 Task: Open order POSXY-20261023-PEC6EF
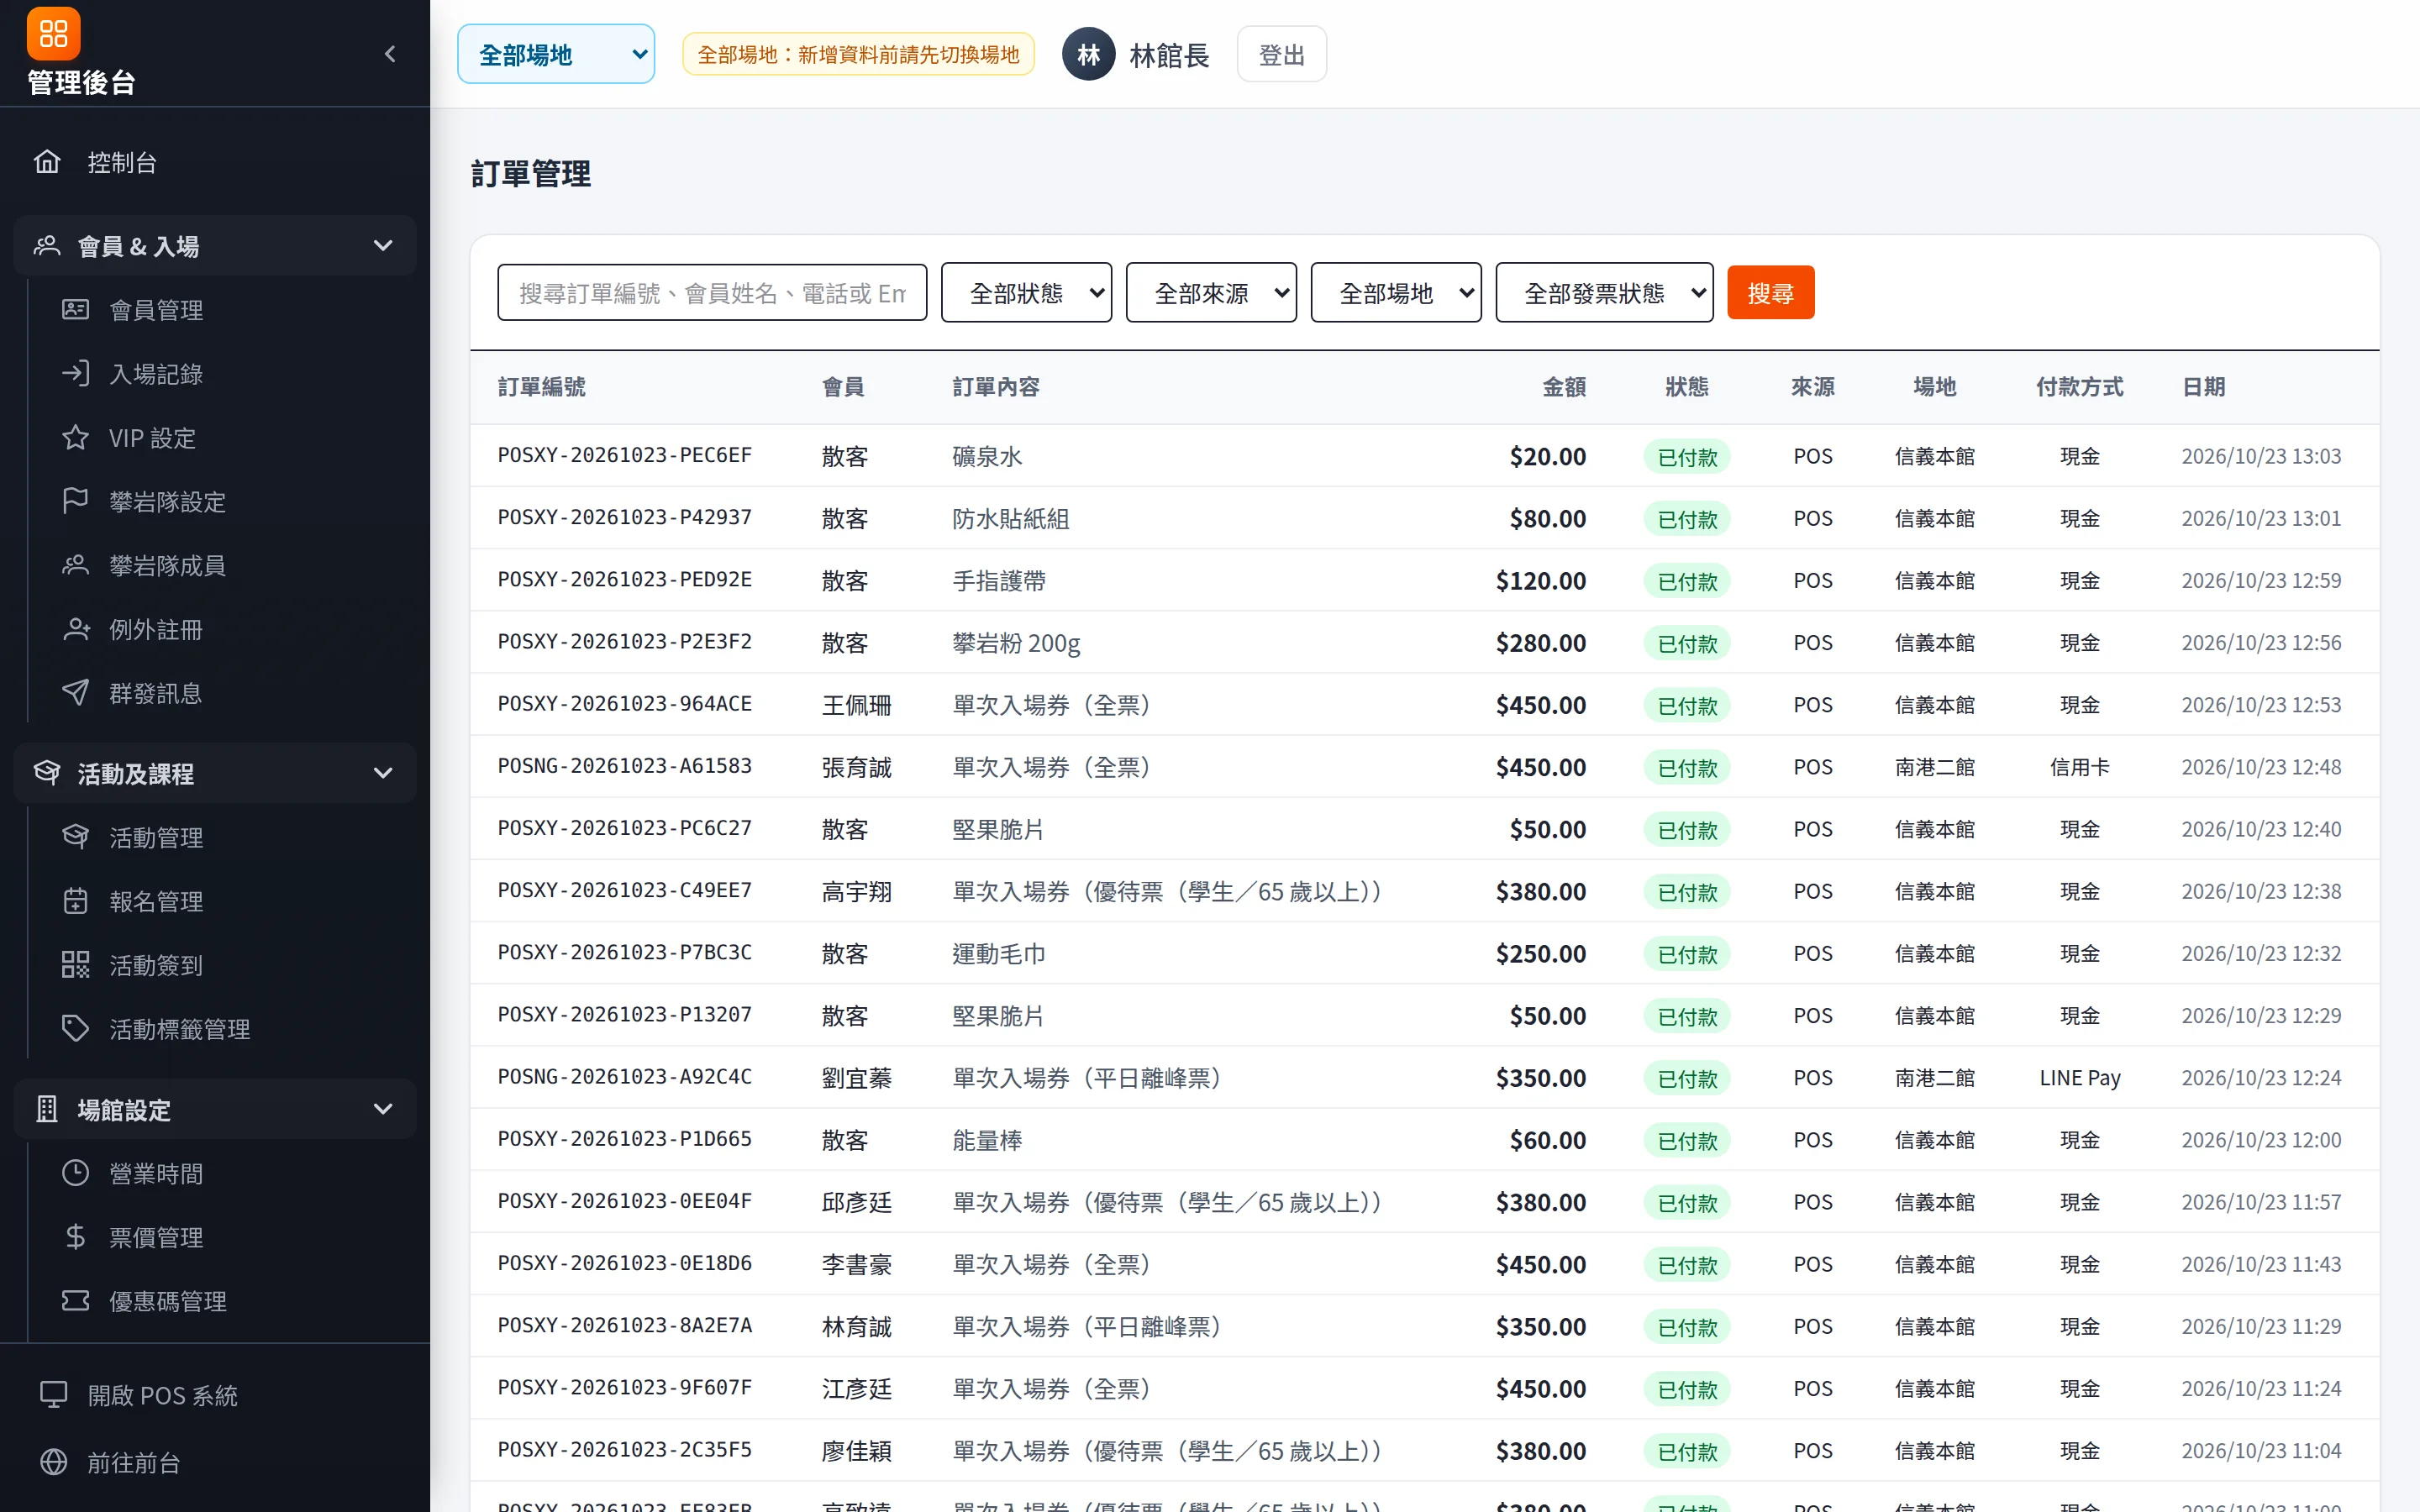pos(625,455)
